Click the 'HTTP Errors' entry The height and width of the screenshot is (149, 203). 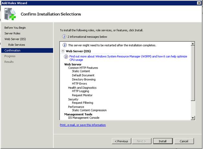tap(79, 83)
